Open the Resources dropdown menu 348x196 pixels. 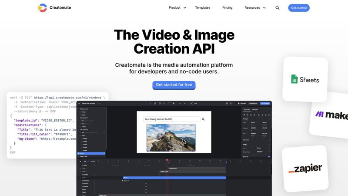255,7
